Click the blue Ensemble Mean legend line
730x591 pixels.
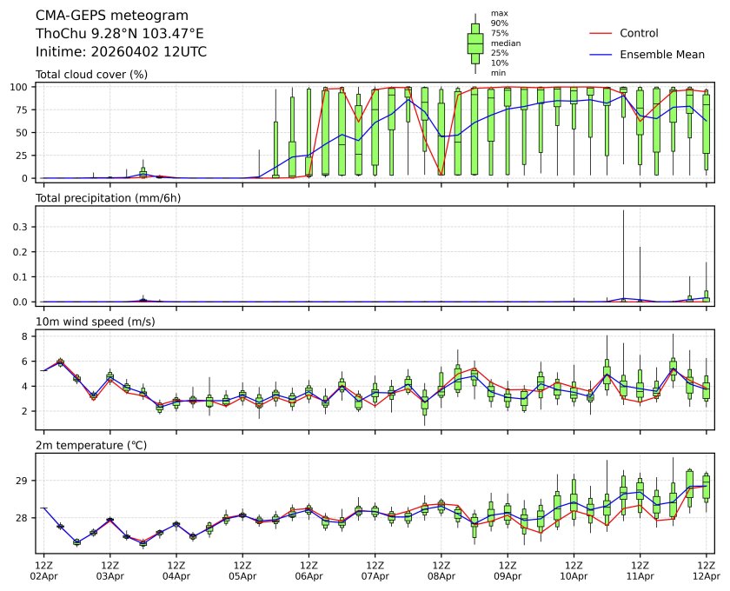[x=601, y=54]
